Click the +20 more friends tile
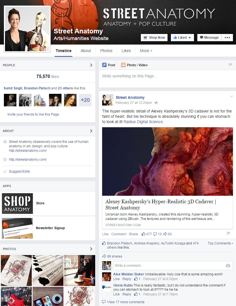236x306 pixels. (85, 100)
